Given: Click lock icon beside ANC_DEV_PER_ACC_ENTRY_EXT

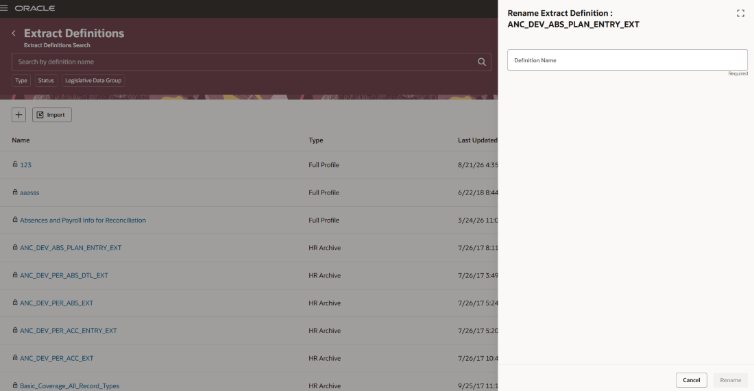Looking at the screenshot, I should click(x=15, y=330).
